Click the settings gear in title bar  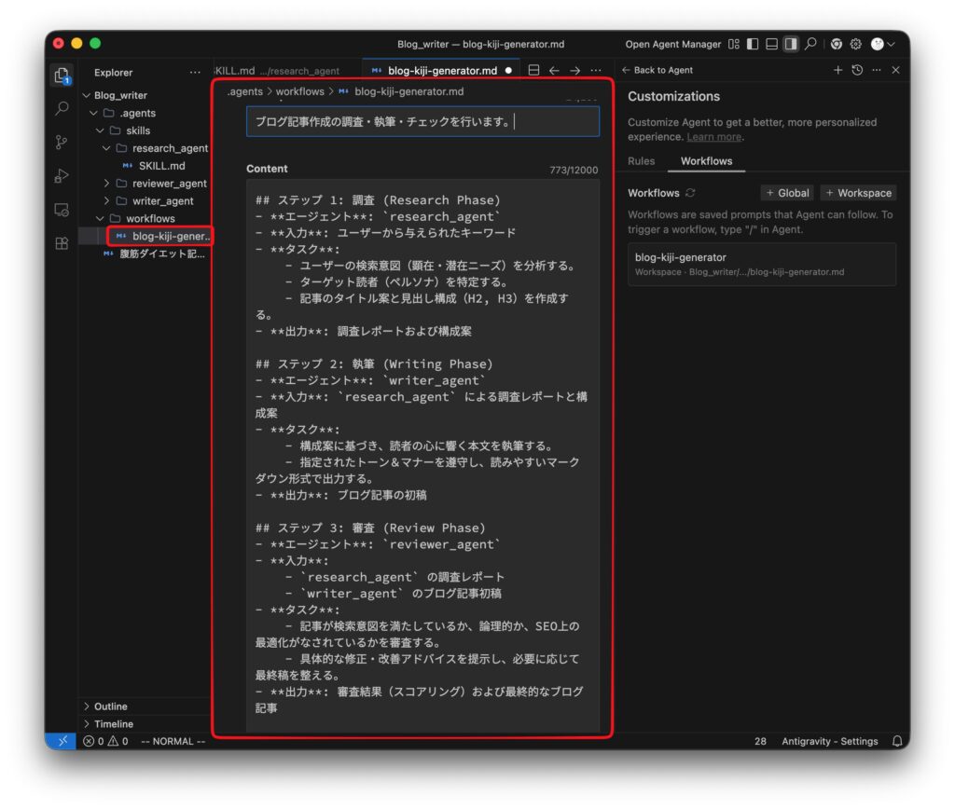click(x=855, y=44)
